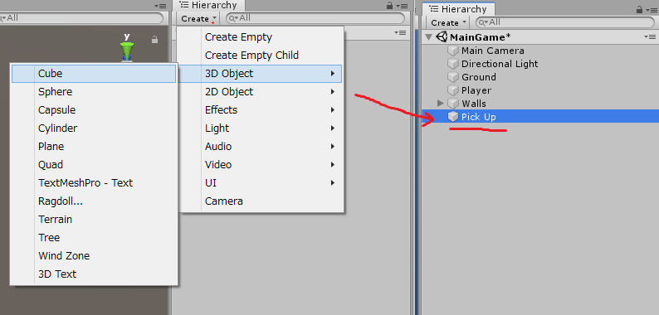Select Wind Zone from the submenu
This screenshot has height=315, width=659.
tap(93, 256)
